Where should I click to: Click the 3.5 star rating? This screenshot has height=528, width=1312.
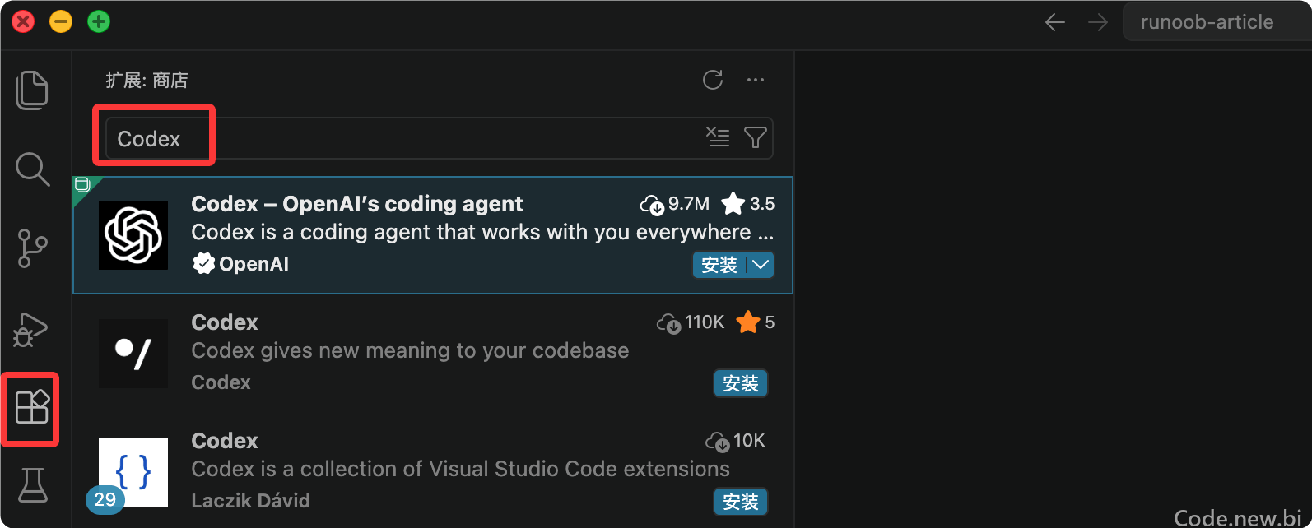click(748, 203)
